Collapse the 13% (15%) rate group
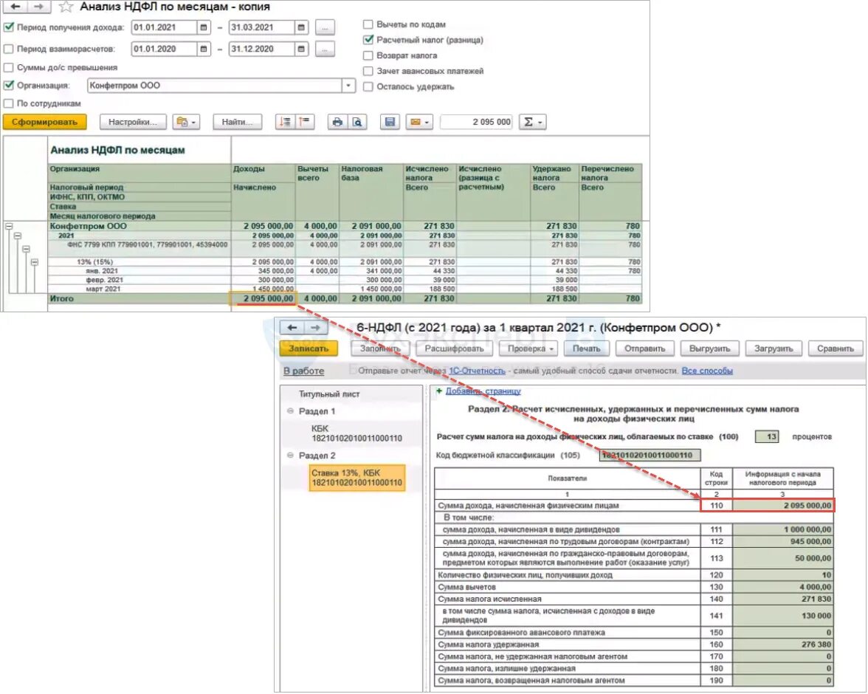The width and height of the screenshot is (868, 694). pyautogui.click(x=34, y=262)
